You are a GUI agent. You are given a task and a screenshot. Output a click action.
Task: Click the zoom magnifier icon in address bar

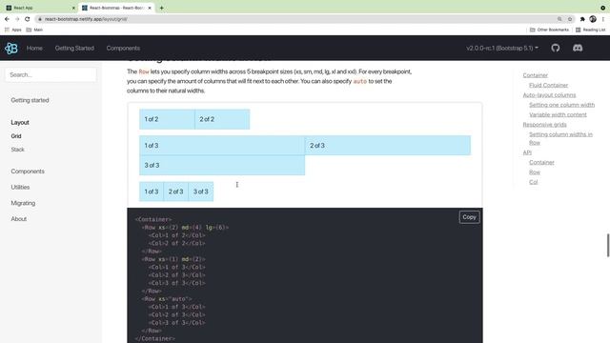[559, 19]
